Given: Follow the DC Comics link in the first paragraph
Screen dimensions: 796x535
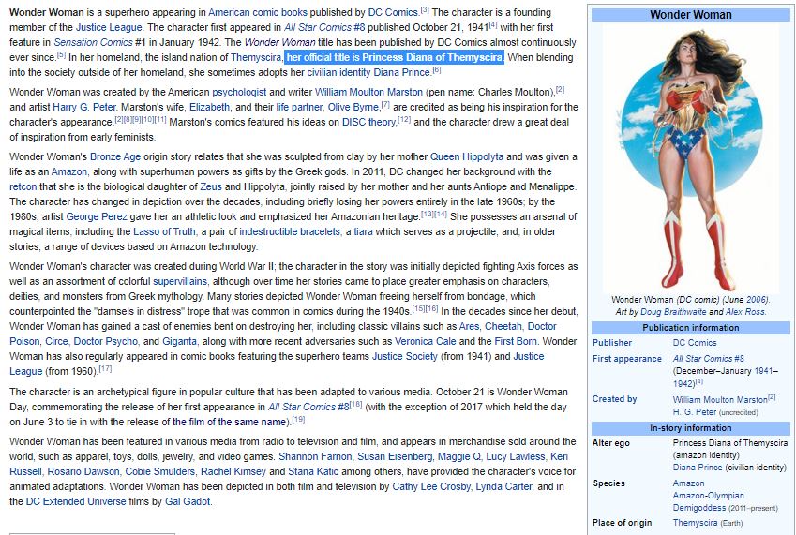Looking at the screenshot, I should [394, 12].
